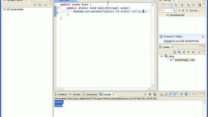Image resolution: width=208 pixels, height=117 pixels.
Task: Maximize the Outline view
Action: click(x=204, y=46)
